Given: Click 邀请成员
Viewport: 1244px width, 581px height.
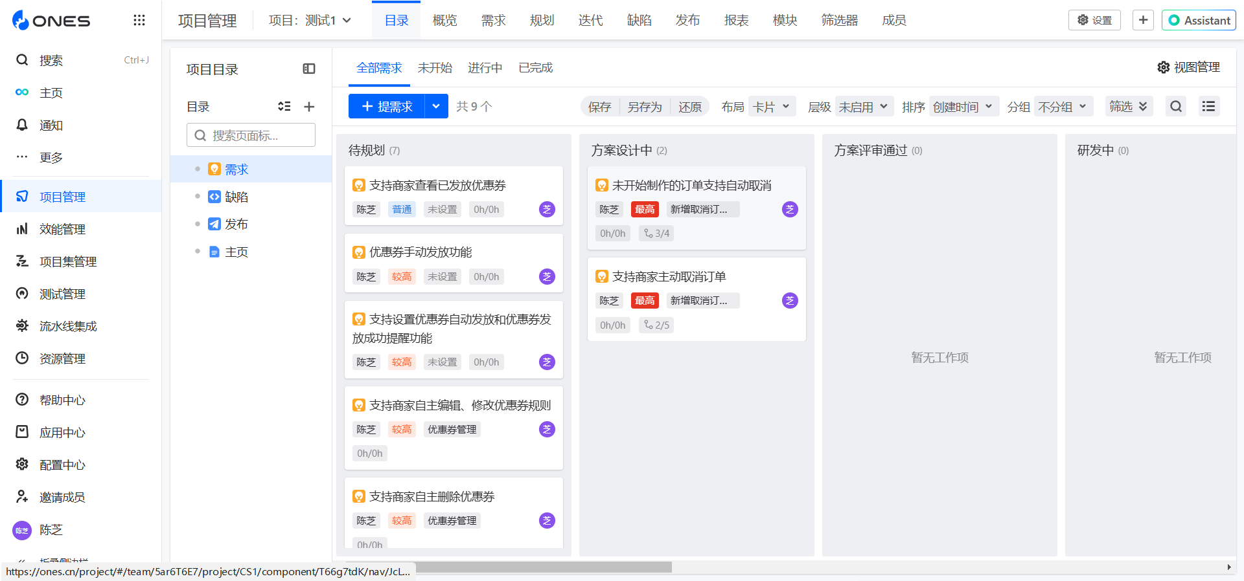Looking at the screenshot, I should (x=81, y=497).
